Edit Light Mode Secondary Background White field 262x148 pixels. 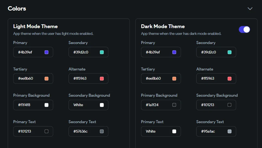click(89, 105)
